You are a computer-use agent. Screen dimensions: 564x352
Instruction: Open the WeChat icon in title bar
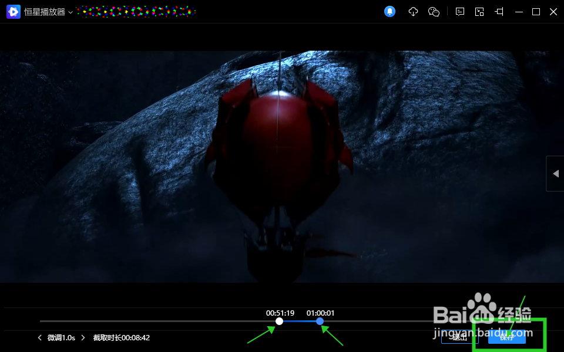point(434,12)
